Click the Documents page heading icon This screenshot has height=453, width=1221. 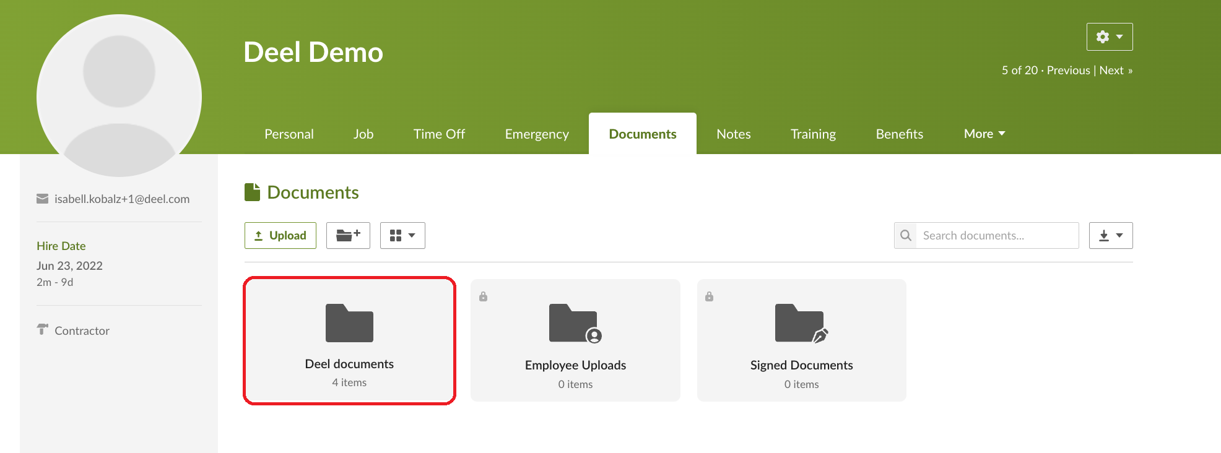point(252,192)
